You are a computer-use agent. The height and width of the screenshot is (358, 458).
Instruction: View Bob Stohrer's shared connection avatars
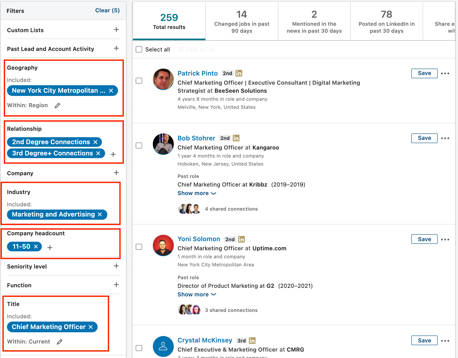click(189, 209)
